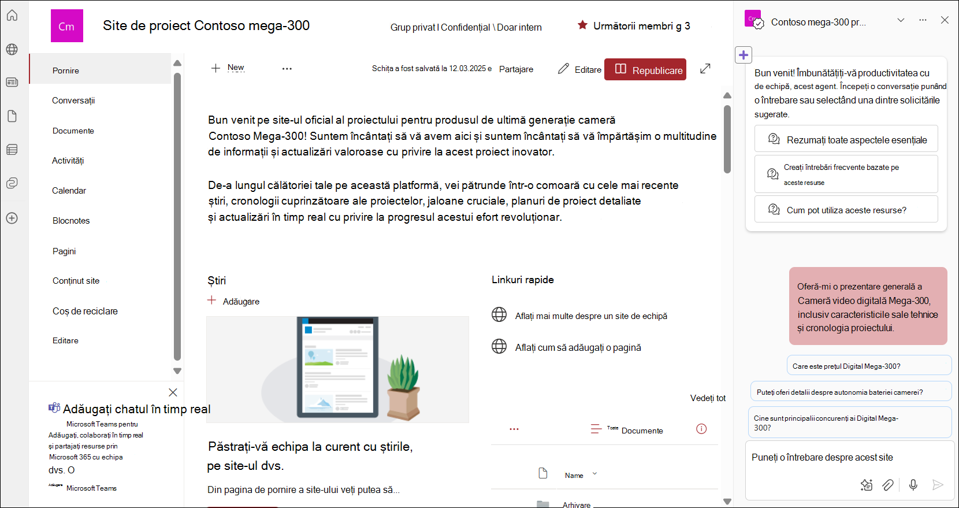This screenshot has height=508, width=959.
Task: Expand page to full screen icon
Action: coord(705,68)
